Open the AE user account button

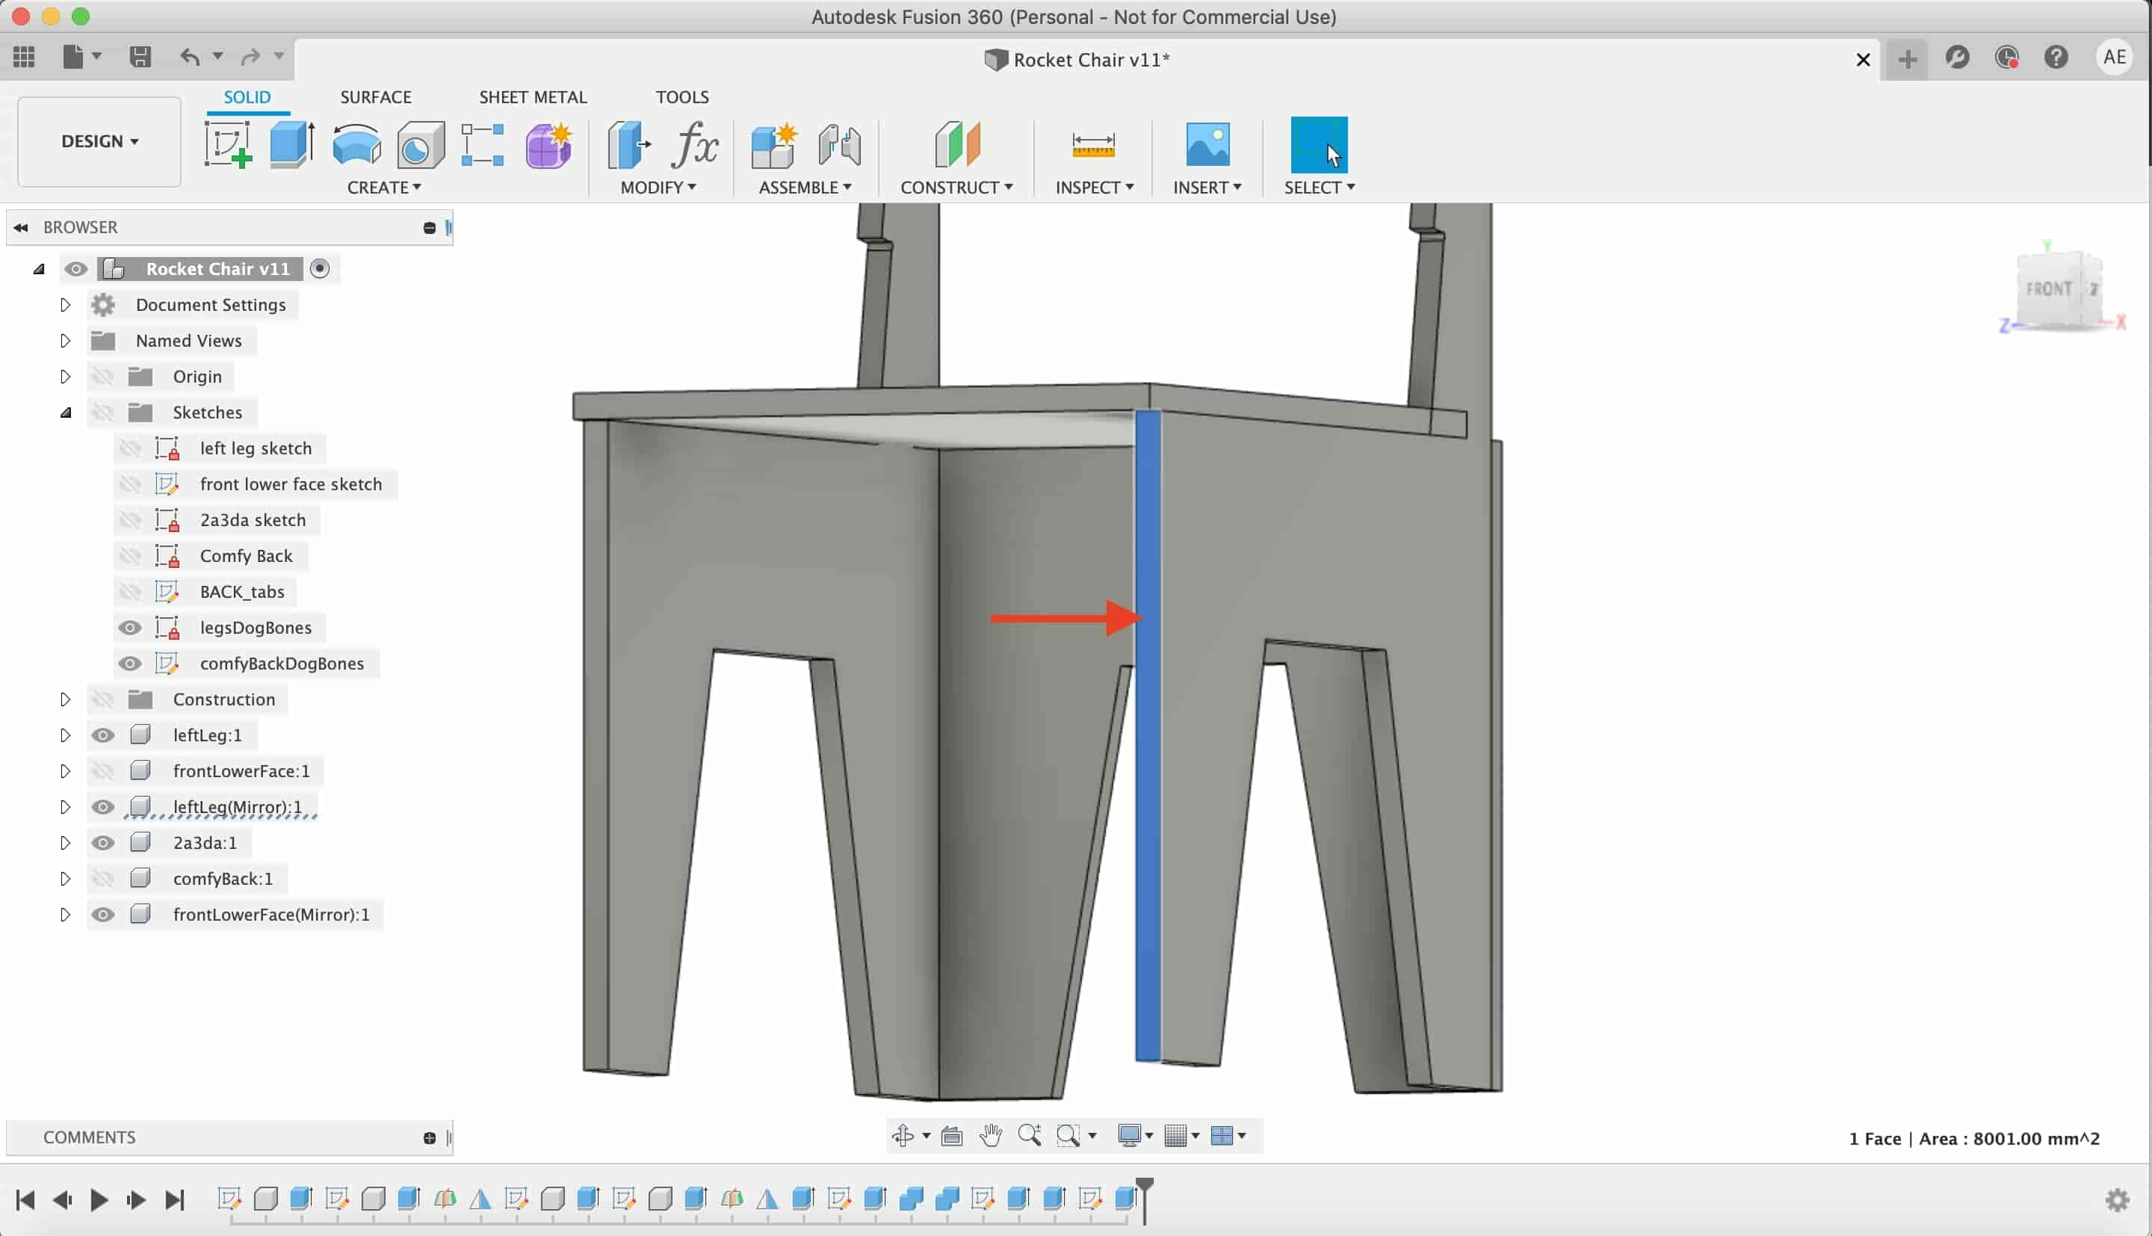coord(2114,57)
